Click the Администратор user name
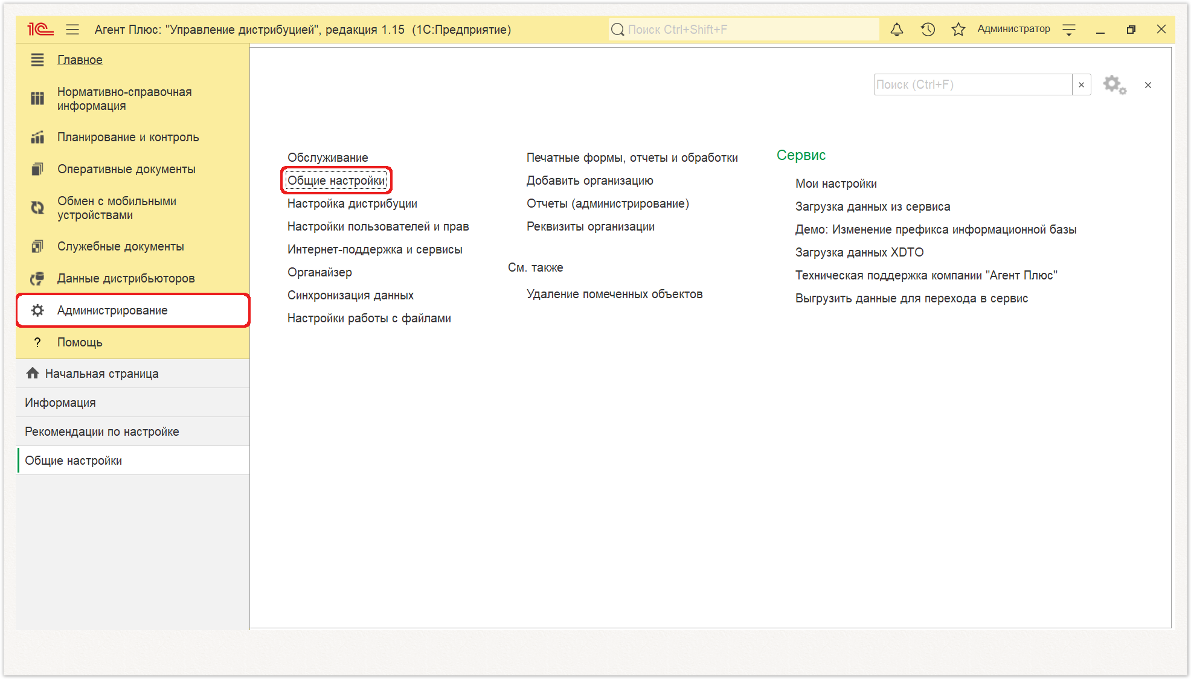 point(1013,29)
